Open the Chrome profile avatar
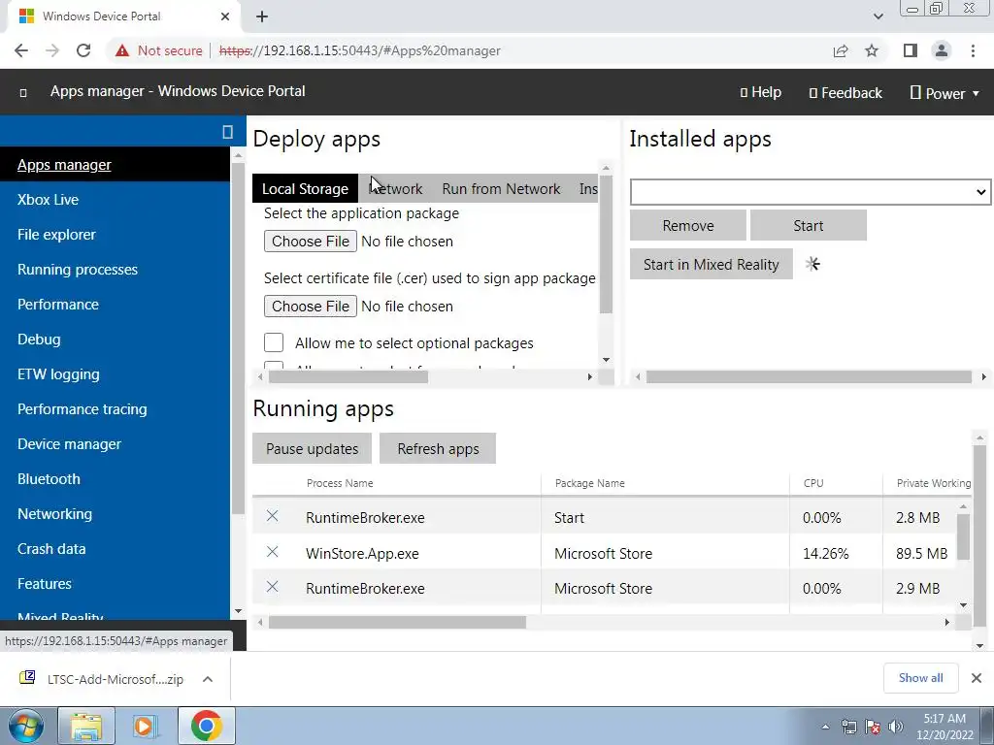Screen dimensions: 994x745 click(x=942, y=50)
